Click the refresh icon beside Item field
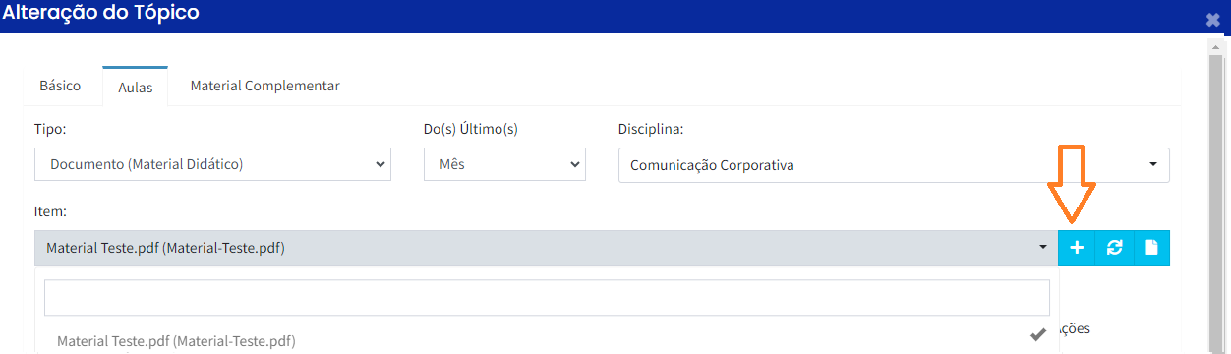The height and width of the screenshot is (354, 1231). (x=1114, y=248)
